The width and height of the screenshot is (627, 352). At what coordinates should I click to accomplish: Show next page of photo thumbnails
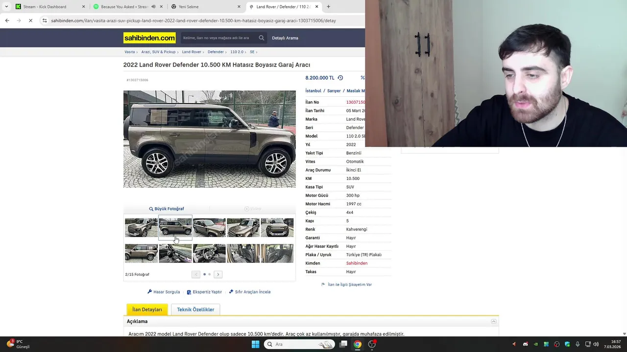click(218, 274)
